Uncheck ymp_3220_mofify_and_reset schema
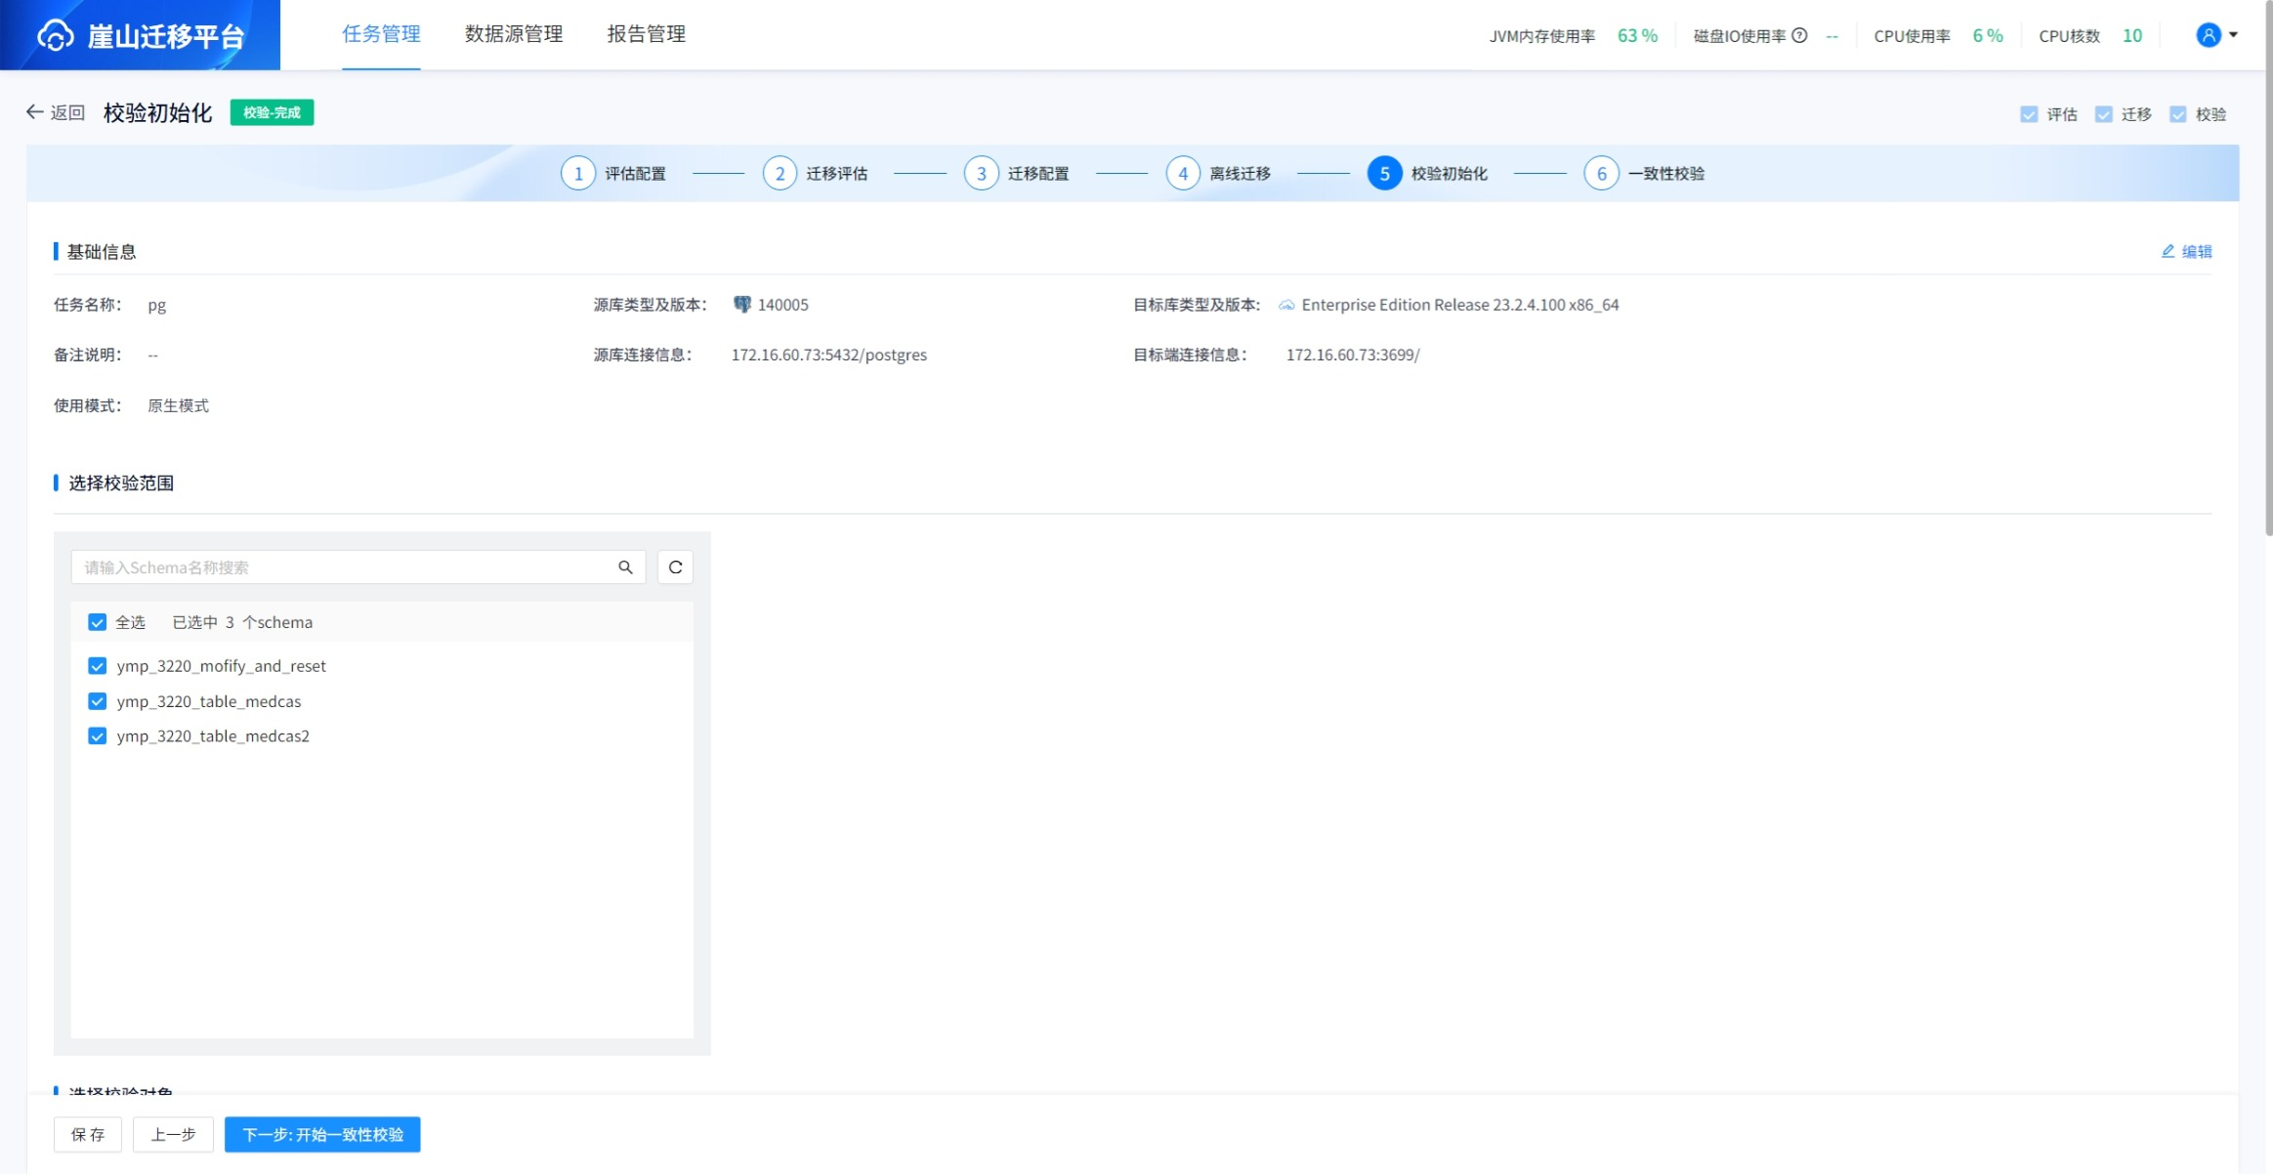Viewport: 2273px width, 1174px height. click(97, 666)
